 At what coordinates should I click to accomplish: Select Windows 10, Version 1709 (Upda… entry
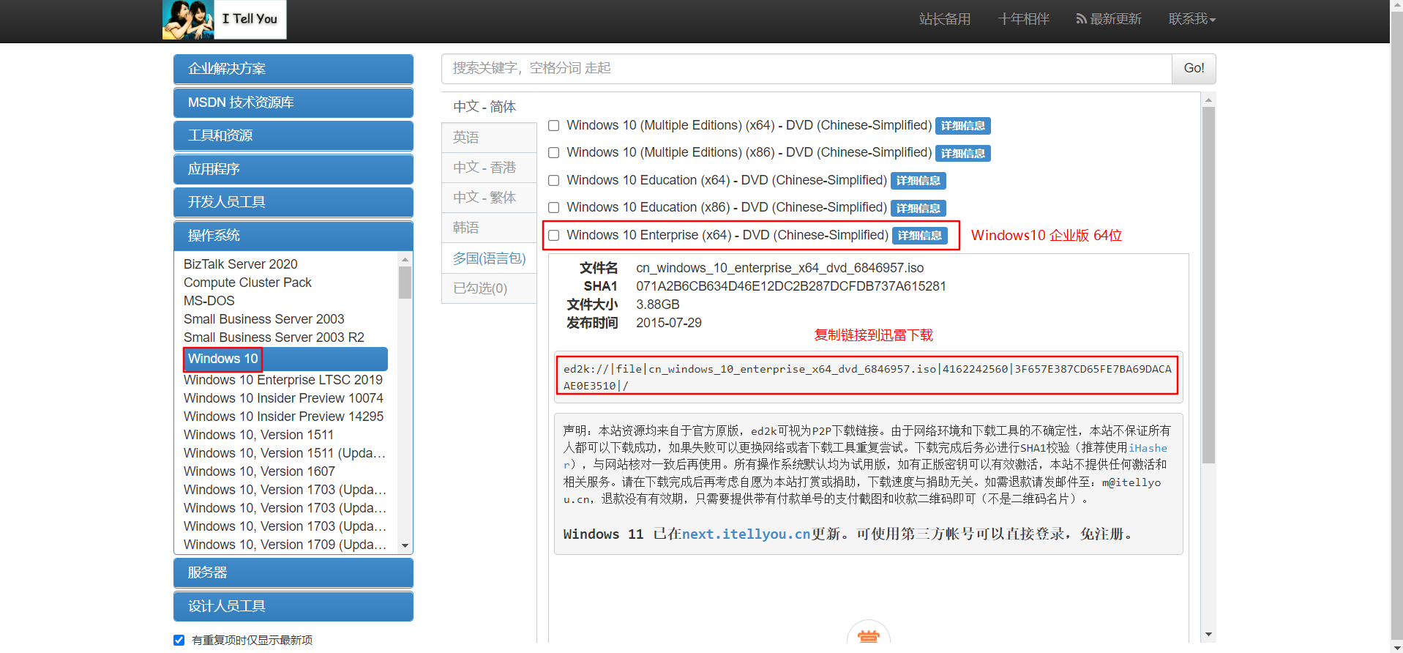(285, 545)
